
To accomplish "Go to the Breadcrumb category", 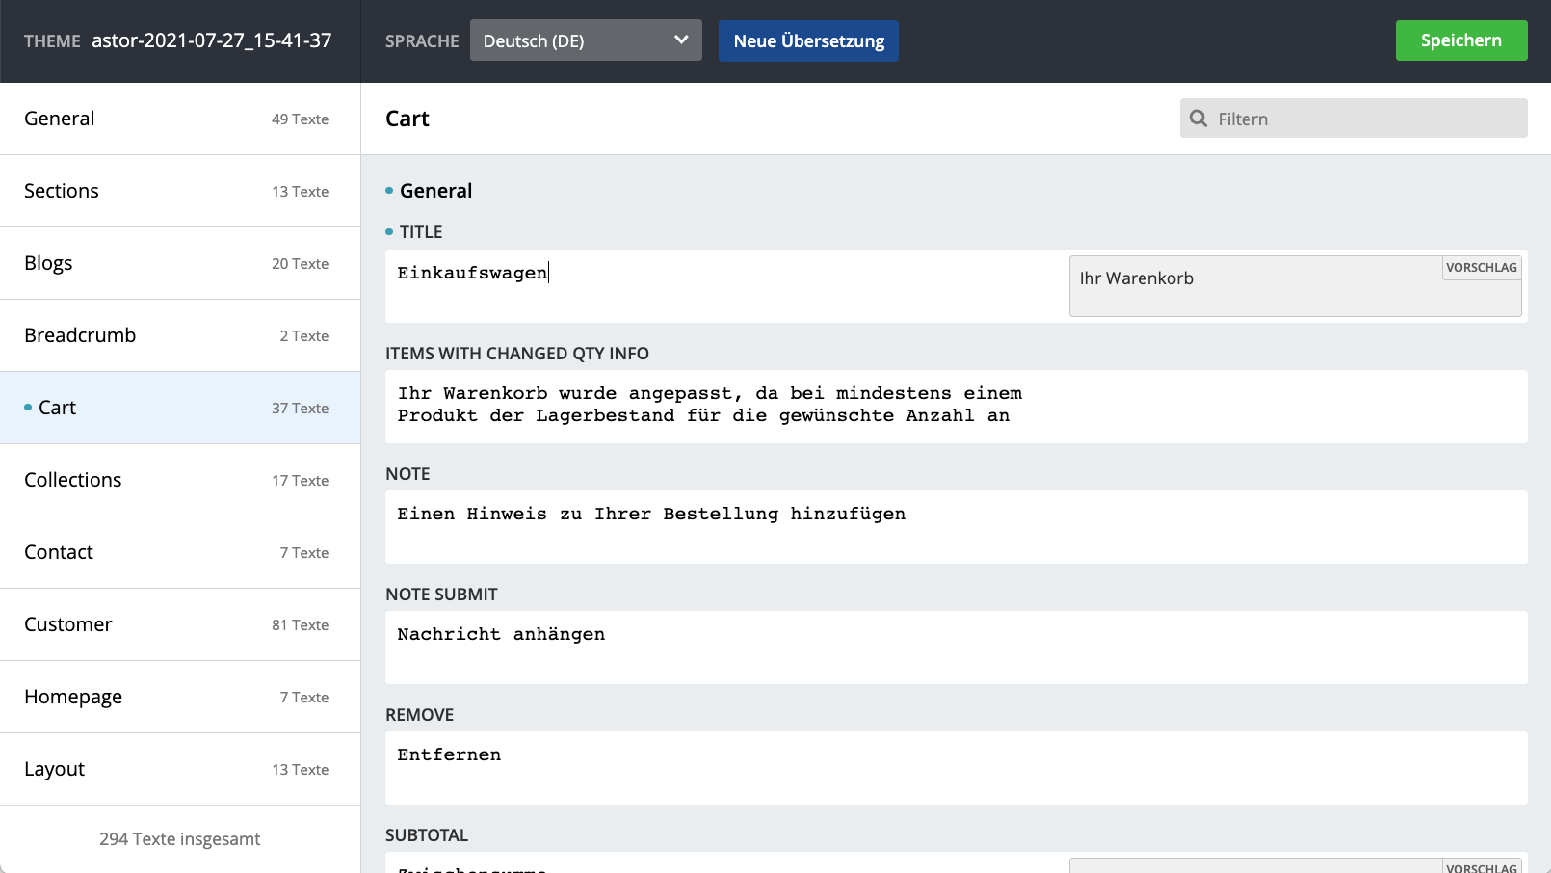I will 180,335.
